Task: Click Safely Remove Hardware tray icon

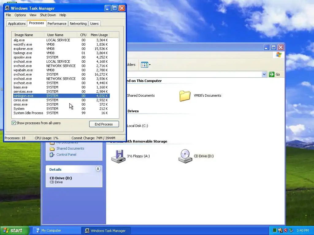Action: point(291,230)
